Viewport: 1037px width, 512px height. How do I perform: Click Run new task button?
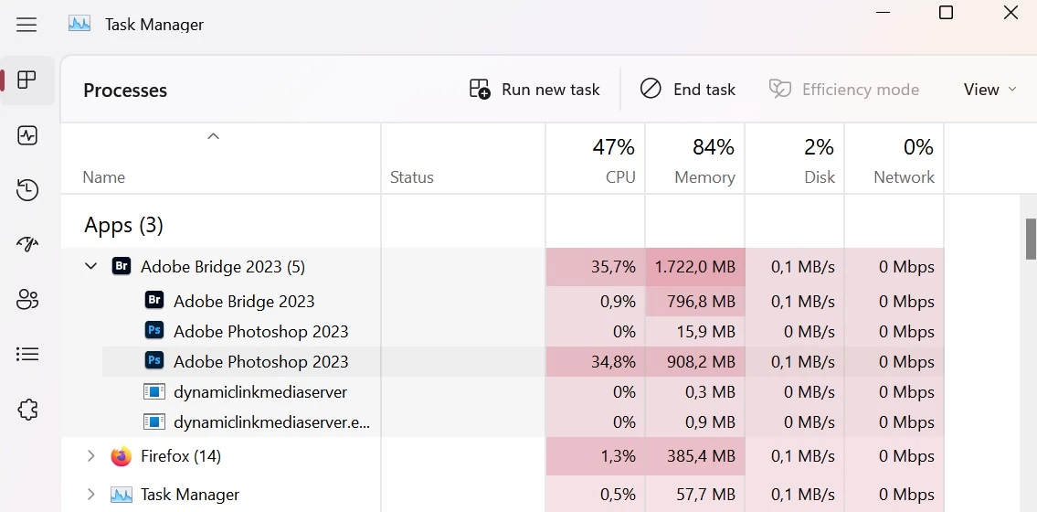click(534, 90)
